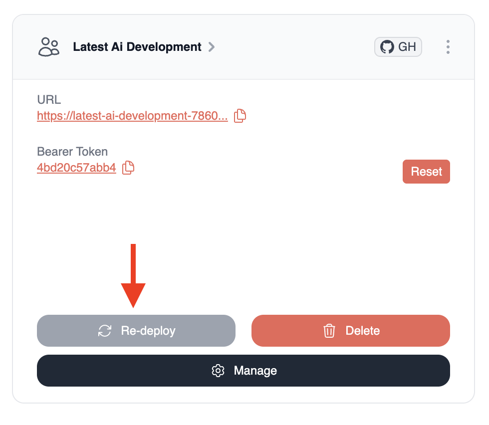Click the team members icon beside the title
The width and height of the screenshot is (489, 425).
48,46
